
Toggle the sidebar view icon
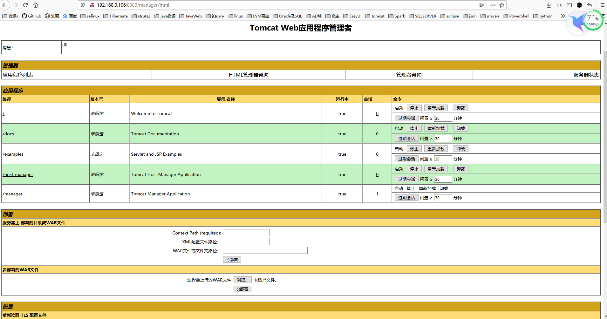pos(569,5)
